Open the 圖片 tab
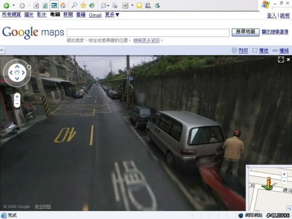 coord(29,15)
